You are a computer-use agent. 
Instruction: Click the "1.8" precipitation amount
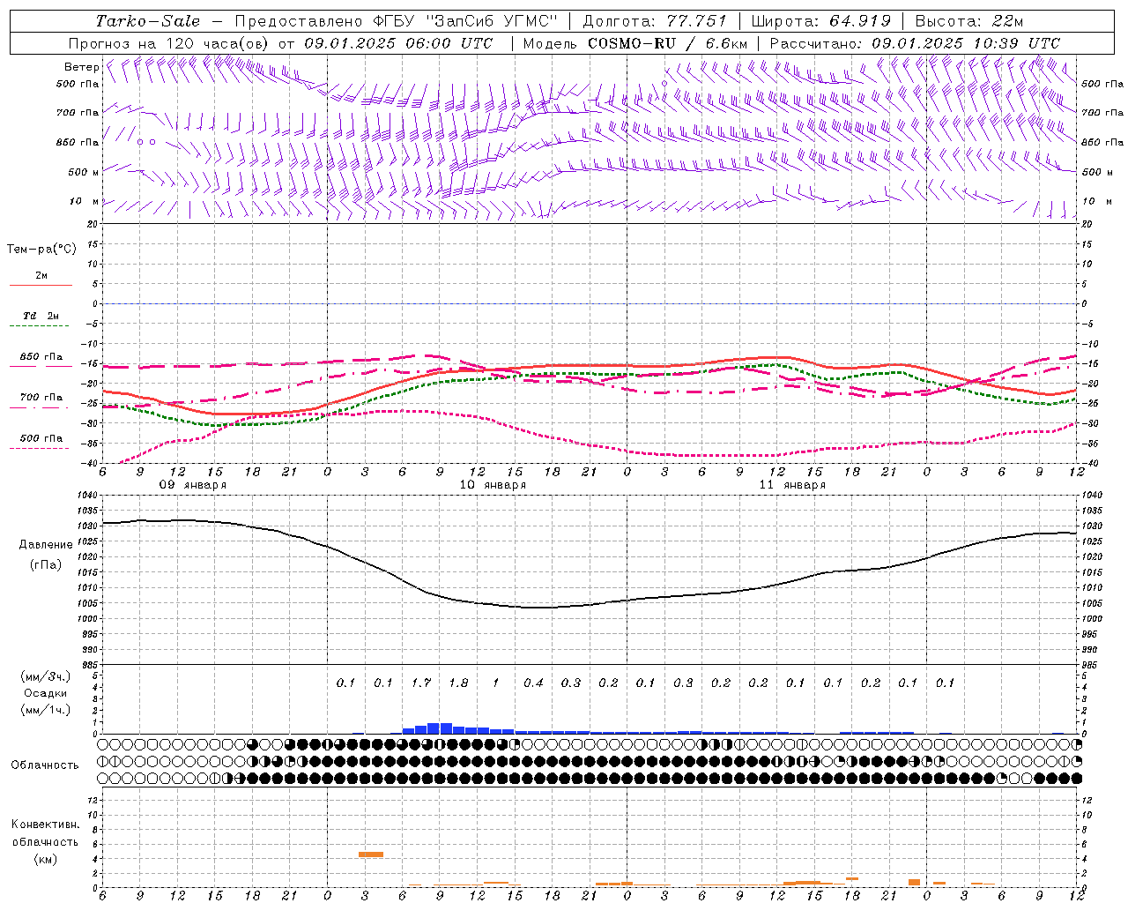point(458,683)
